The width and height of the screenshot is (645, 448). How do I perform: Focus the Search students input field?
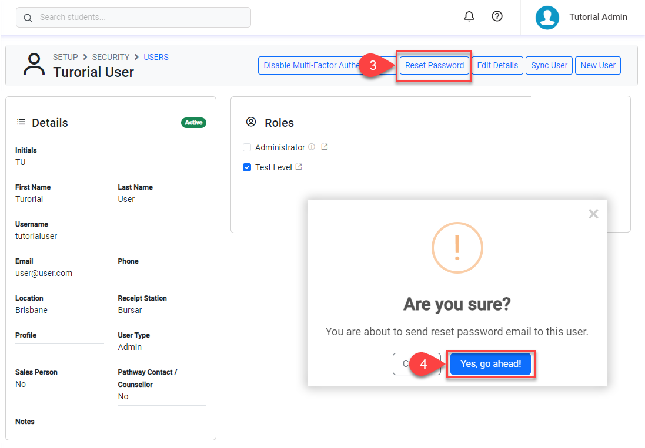(141, 18)
